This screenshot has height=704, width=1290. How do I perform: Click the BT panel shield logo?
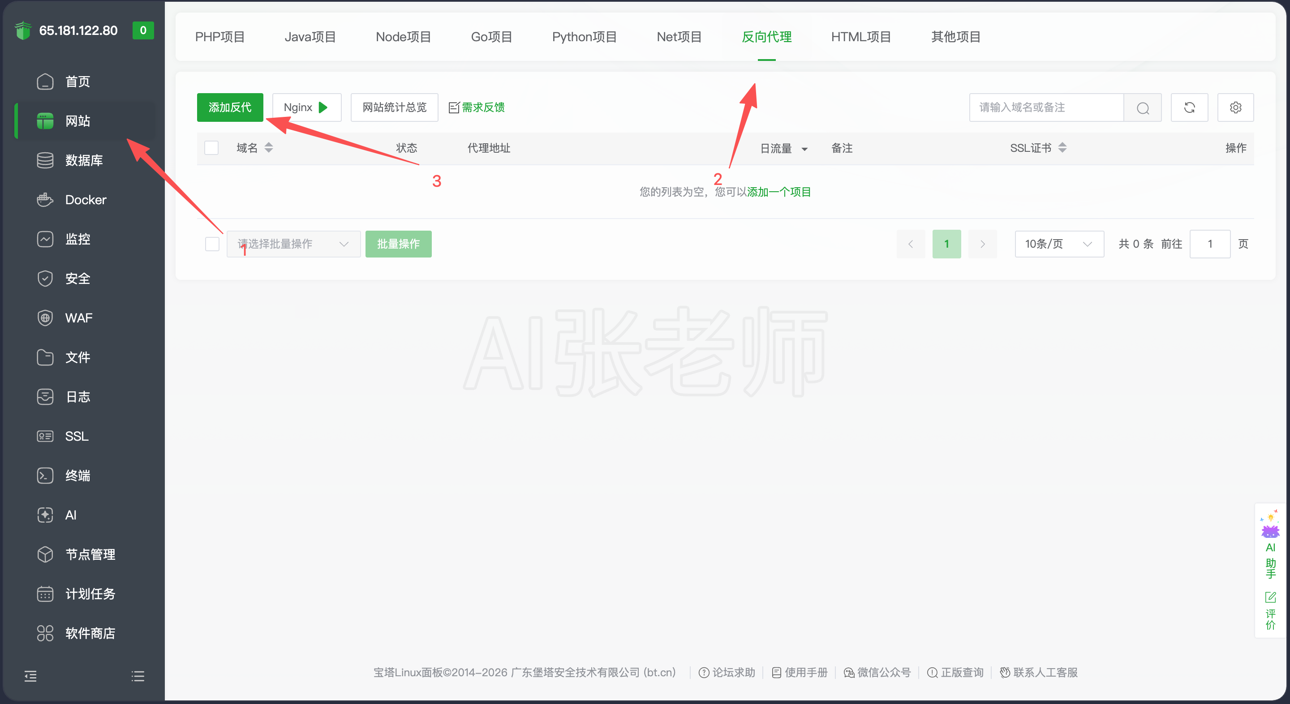point(23,30)
